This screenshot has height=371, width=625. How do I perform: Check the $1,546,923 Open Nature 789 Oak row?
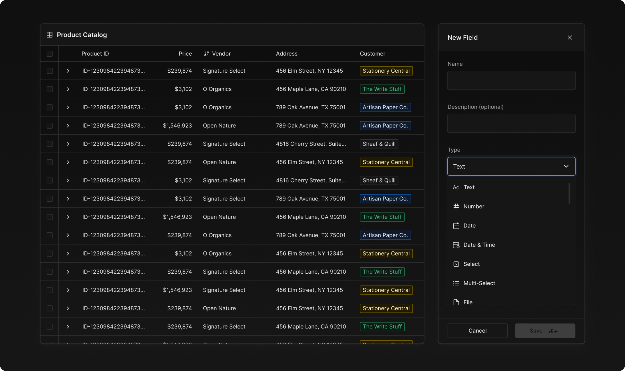coord(50,126)
